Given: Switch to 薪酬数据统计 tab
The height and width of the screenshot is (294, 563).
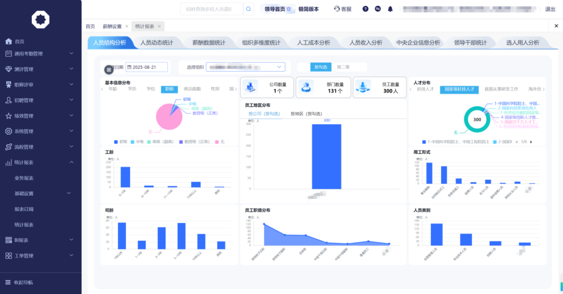Looking at the screenshot, I should coord(209,43).
